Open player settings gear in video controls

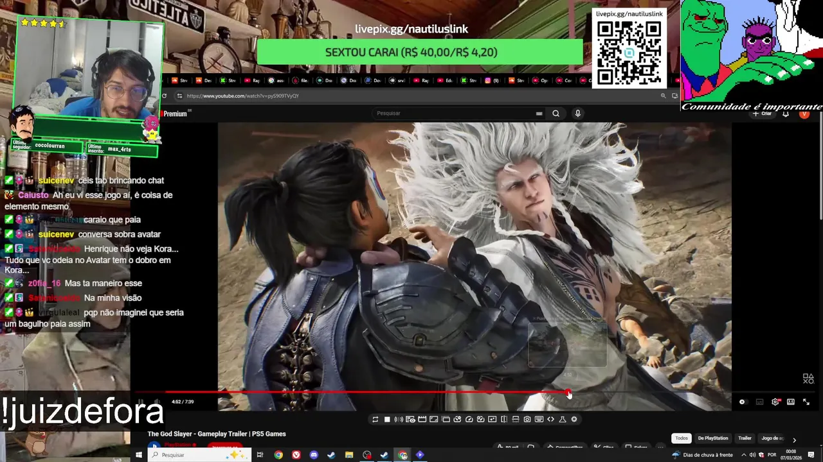tap(775, 402)
